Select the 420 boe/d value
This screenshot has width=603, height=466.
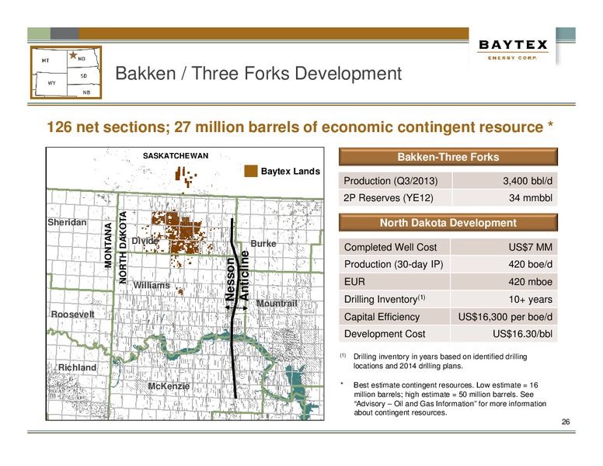pos(530,265)
